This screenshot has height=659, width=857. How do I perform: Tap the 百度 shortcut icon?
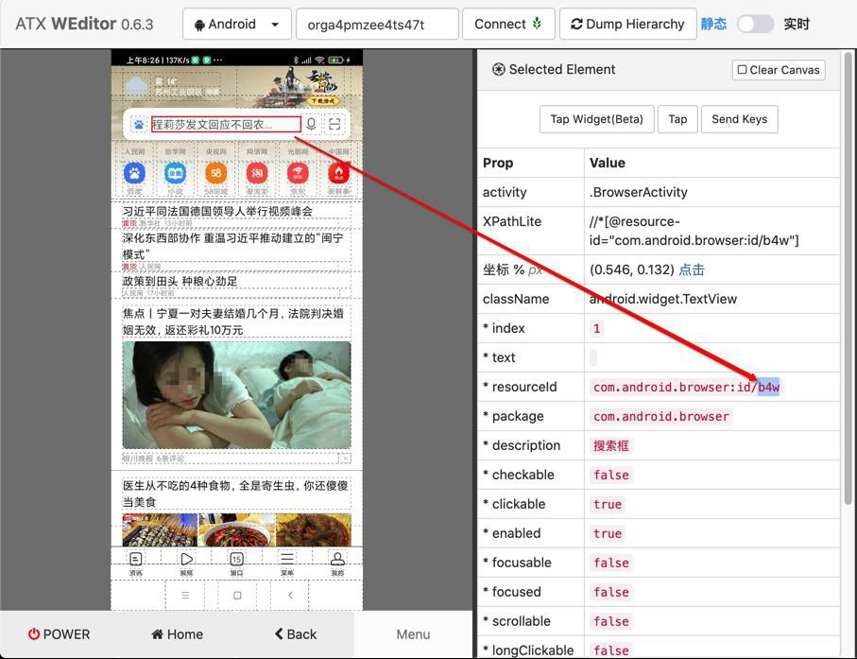134,174
